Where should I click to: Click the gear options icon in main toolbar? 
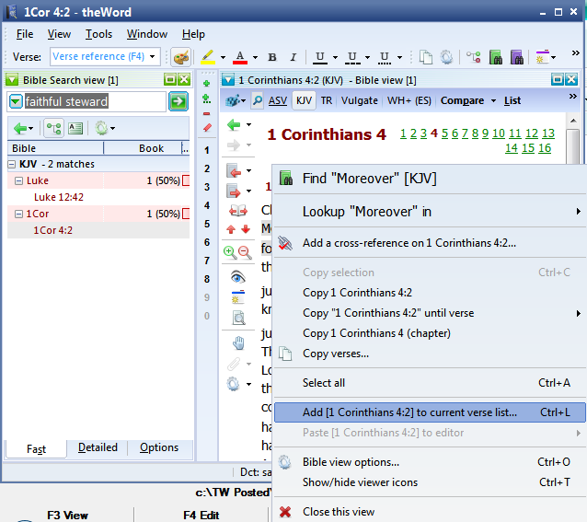446,57
